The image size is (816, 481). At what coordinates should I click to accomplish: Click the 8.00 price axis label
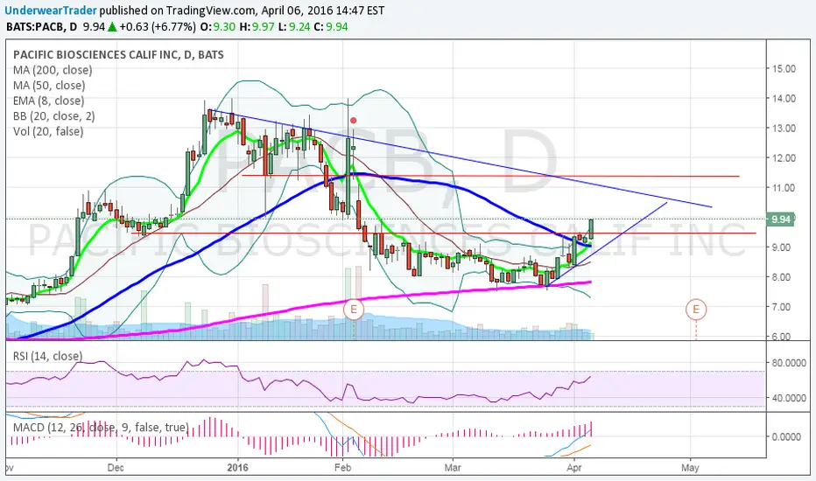point(781,277)
